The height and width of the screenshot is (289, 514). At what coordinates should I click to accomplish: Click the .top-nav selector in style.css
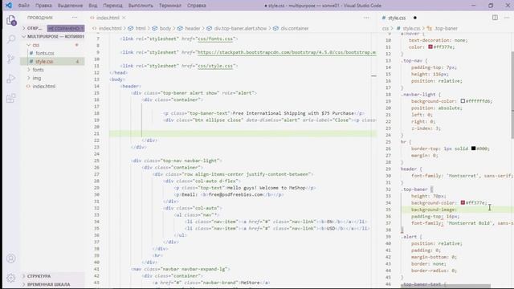[x=411, y=61]
